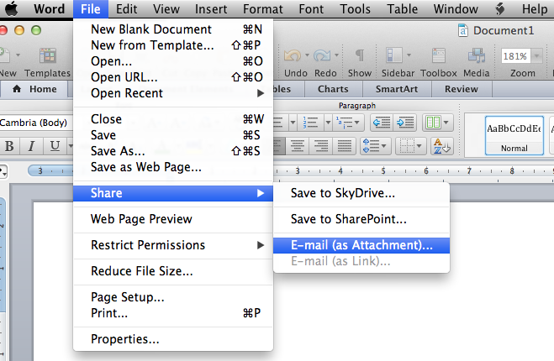
Task: Click the multilevel list icon
Action: 344,123
